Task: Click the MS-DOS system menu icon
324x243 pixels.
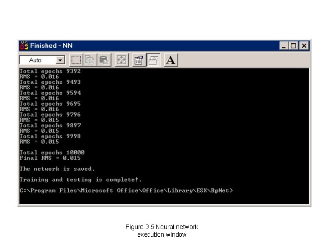Action: [24, 45]
